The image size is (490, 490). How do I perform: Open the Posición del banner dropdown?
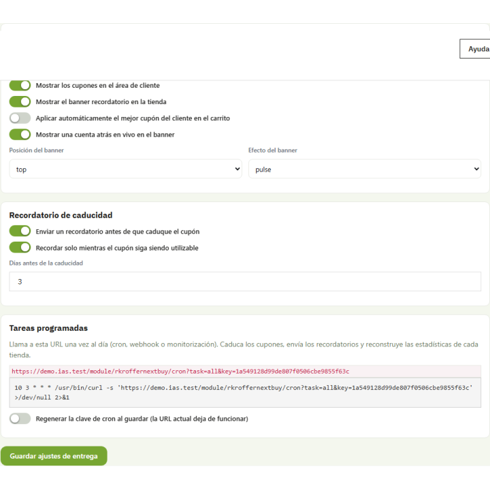click(x=126, y=169)
